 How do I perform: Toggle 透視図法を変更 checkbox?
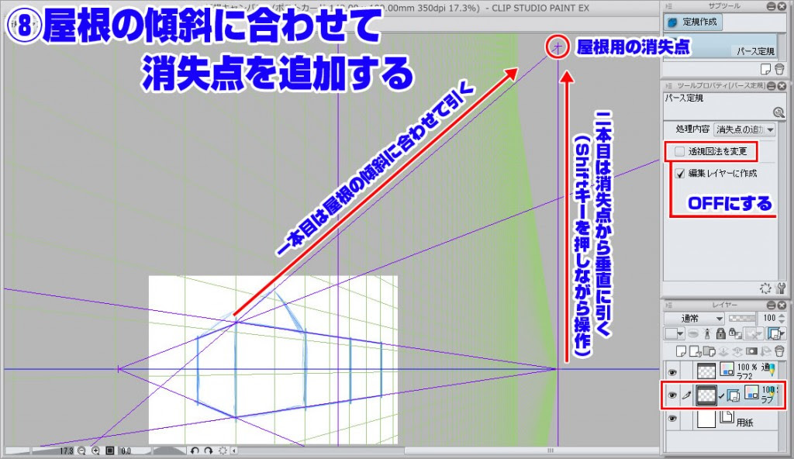pyautogui.click(x=679, y=151)
